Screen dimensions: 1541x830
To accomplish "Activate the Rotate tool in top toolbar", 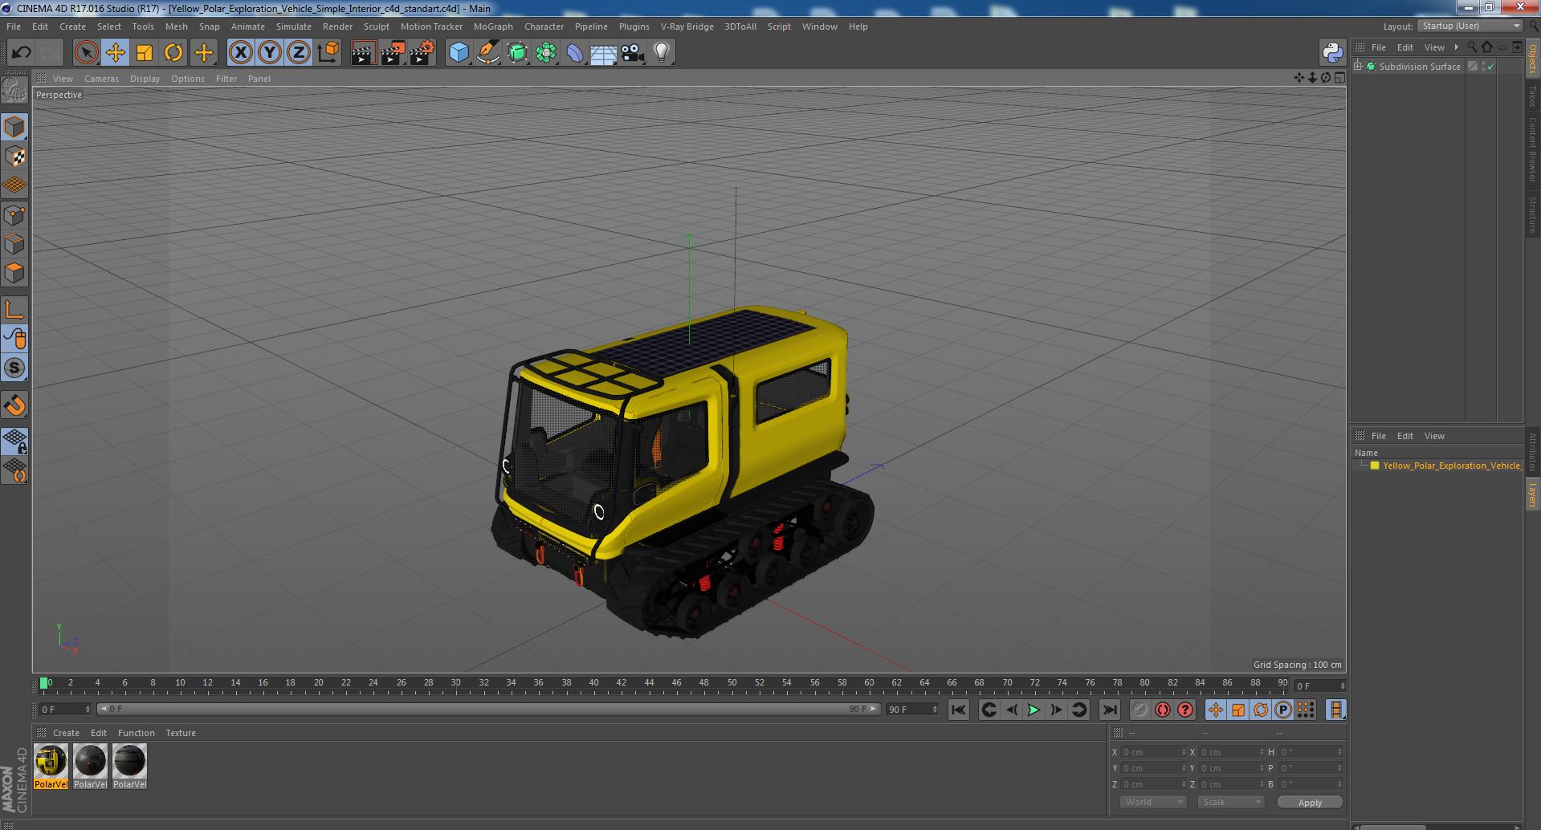I will click(173, 53).
